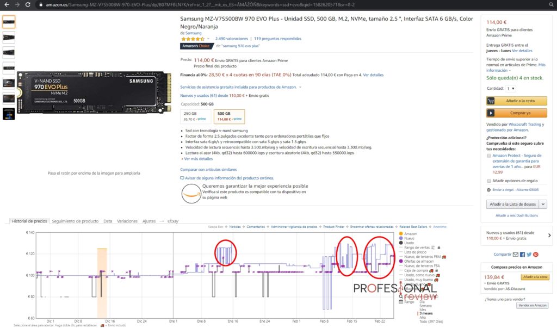Open the Cantidad quantity dropdown

[x=511, y=89]
